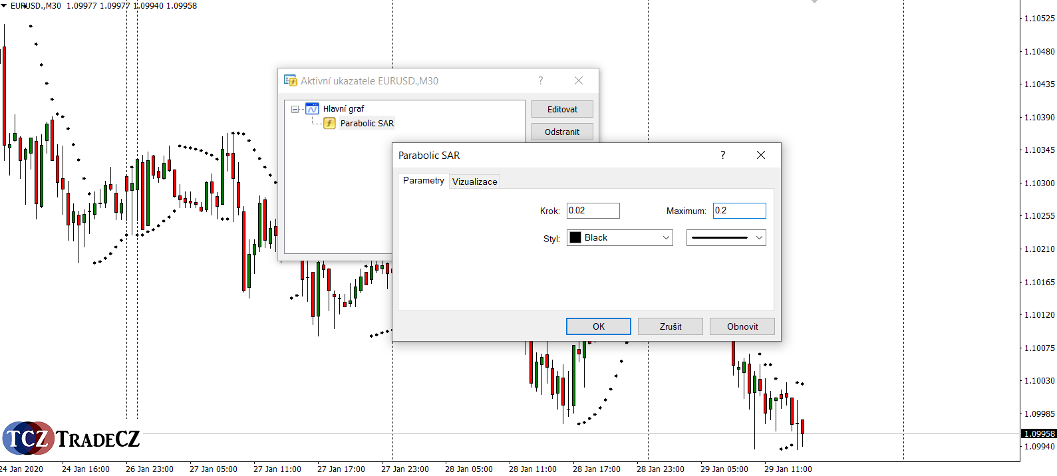This screenshot has height=476, width=1057.
Task: Click the TCZ TradeCZ logo
Action: (71, 438)
